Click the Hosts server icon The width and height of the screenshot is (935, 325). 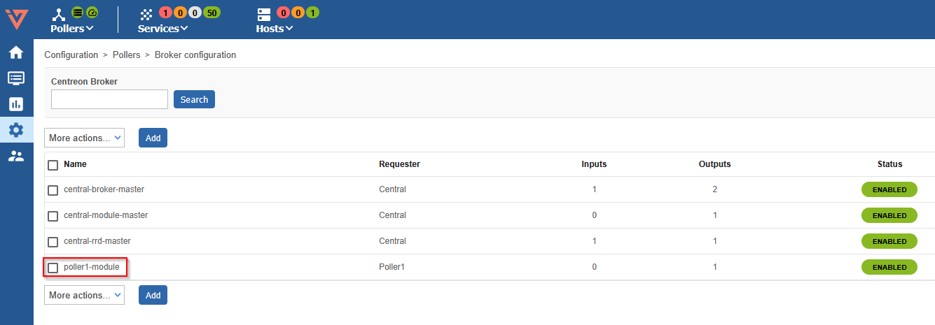(263, 13)
